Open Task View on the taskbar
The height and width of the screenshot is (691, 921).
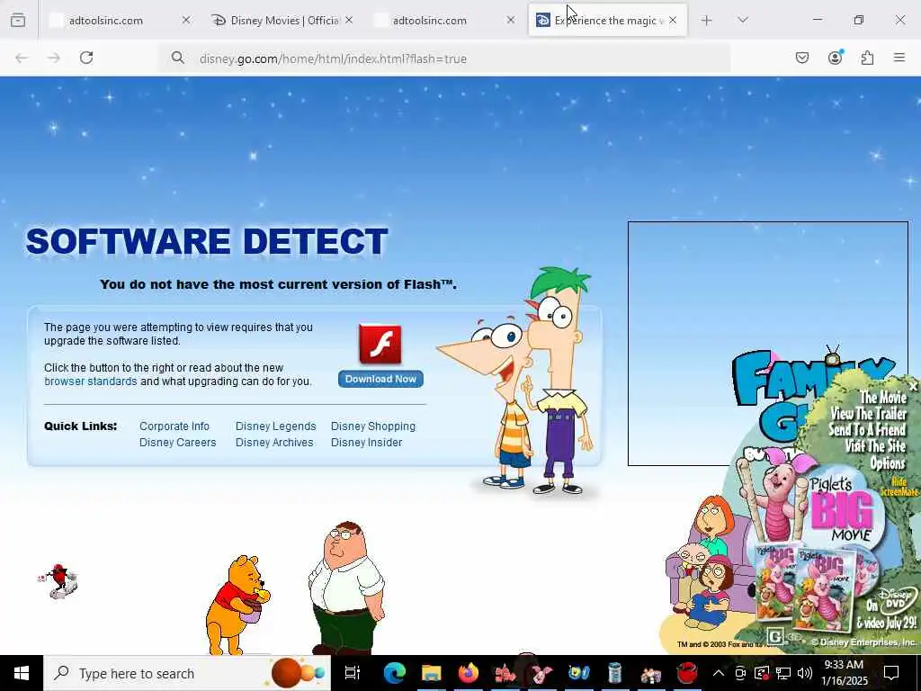click(x=352, y=673)
